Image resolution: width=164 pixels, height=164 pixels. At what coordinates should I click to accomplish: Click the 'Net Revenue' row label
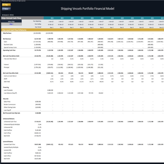(x=7, y=39)
